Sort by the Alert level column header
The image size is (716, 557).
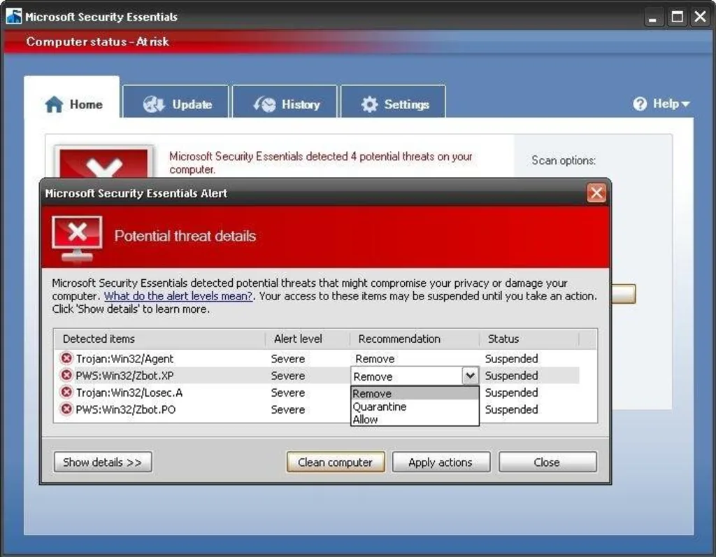tap(299, 339)
